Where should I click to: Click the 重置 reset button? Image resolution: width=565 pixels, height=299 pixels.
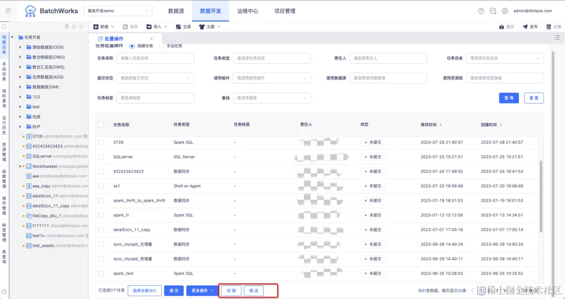pyautogui.click(x=534, y=98)
